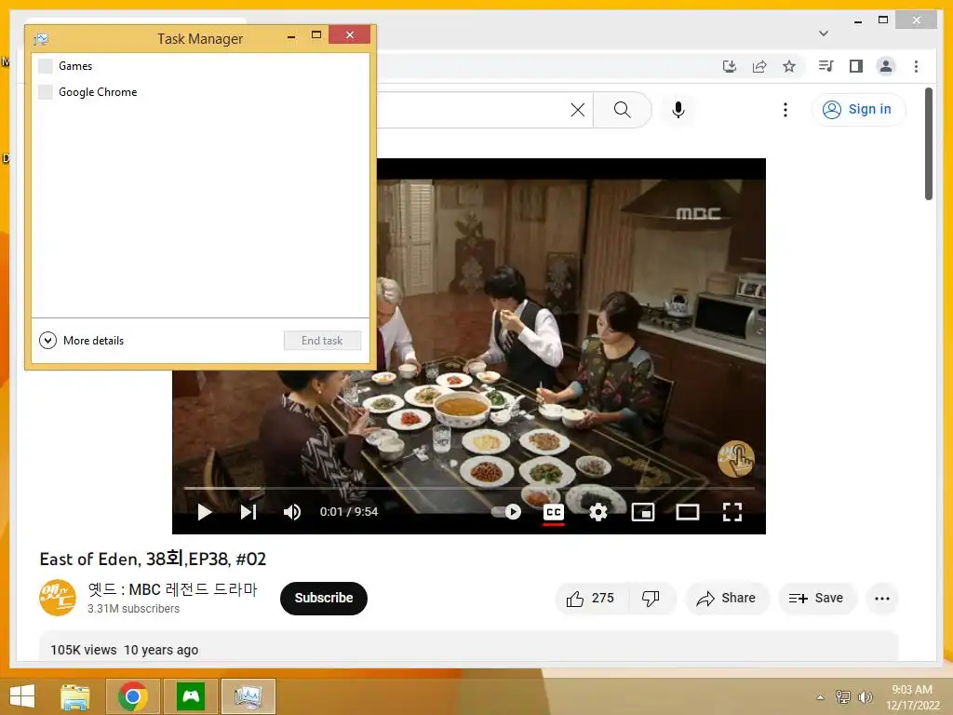
Task: Open Chrome three-dot menu
Action: tap(916, 66)
